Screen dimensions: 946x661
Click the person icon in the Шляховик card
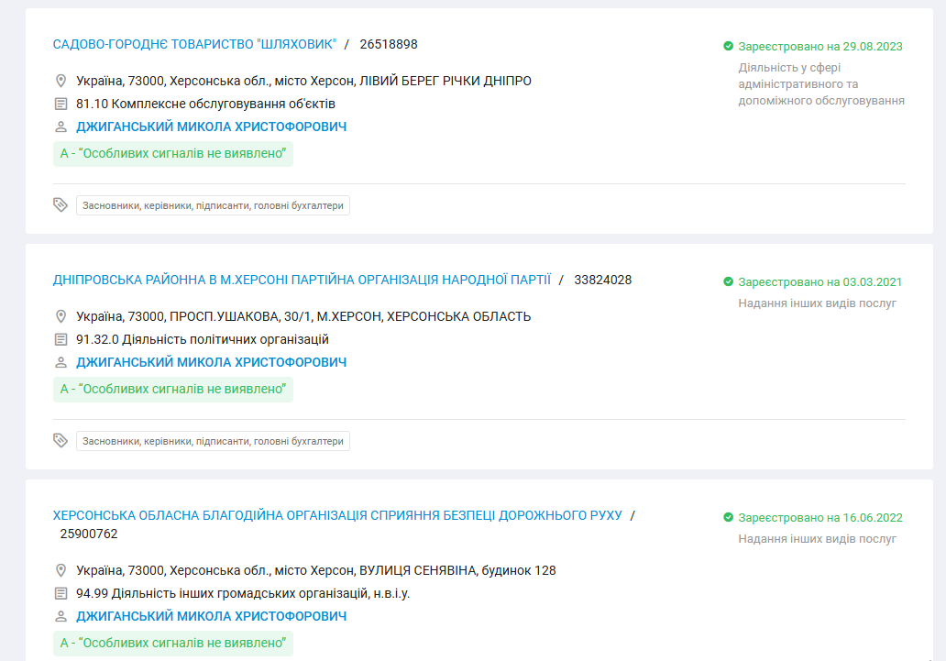pyautogui.click(x=61, y=127)
